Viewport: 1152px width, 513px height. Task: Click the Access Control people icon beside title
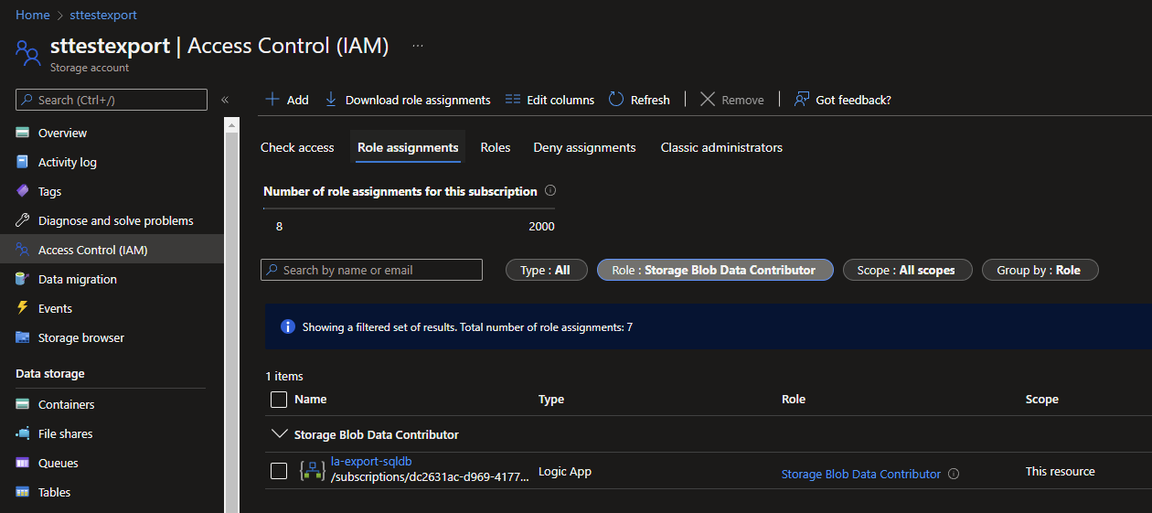pyautogui.click(x=28, y=52)
